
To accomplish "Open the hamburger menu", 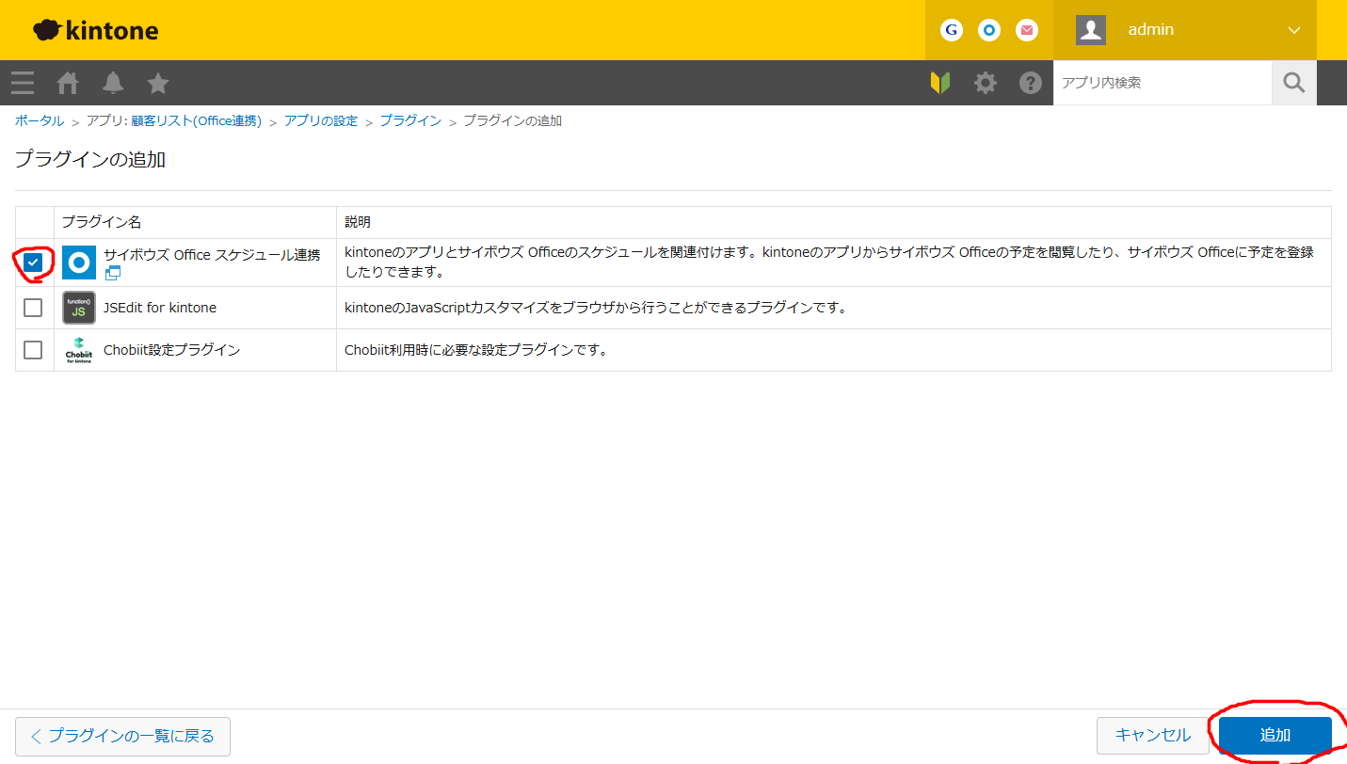I will (22, 83).
